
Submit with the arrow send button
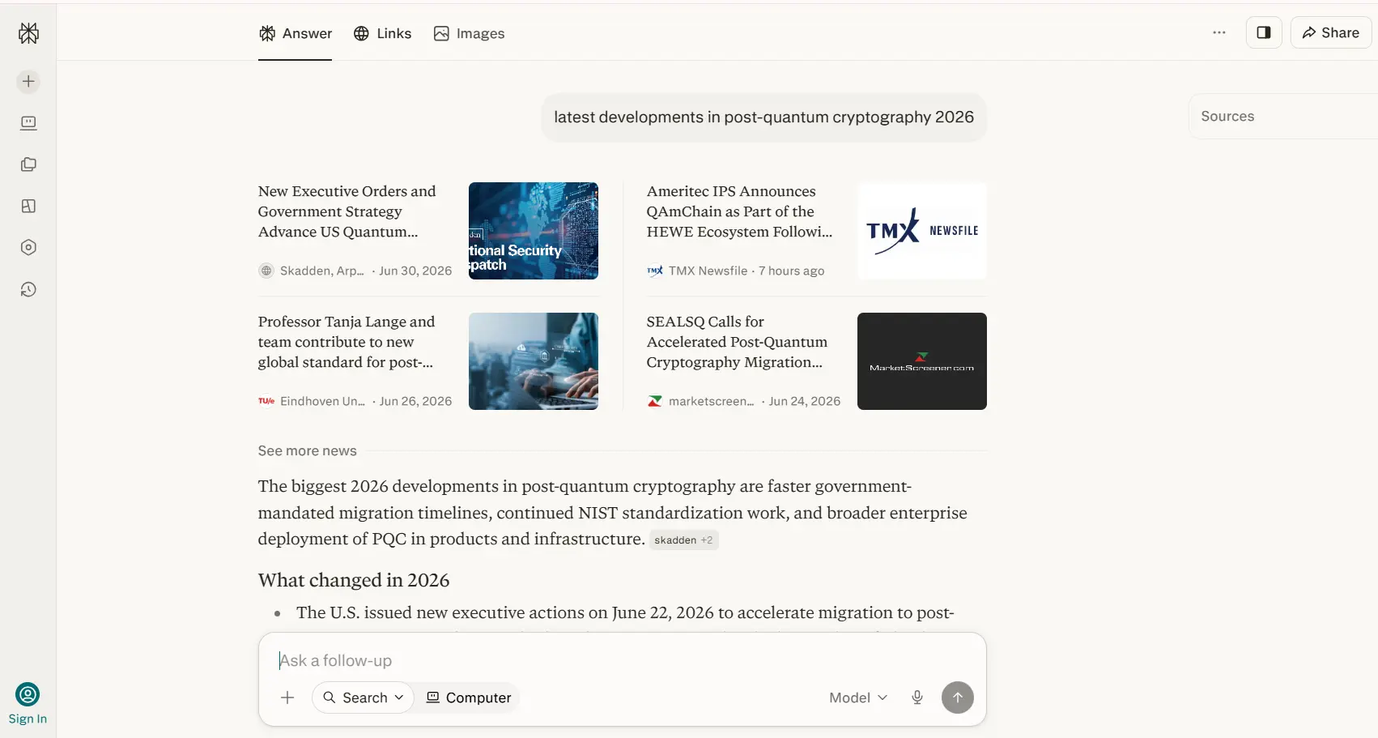(x=958, y=697)
